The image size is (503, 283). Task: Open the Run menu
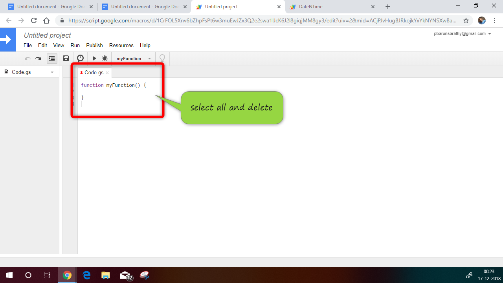tap(75, 45)
